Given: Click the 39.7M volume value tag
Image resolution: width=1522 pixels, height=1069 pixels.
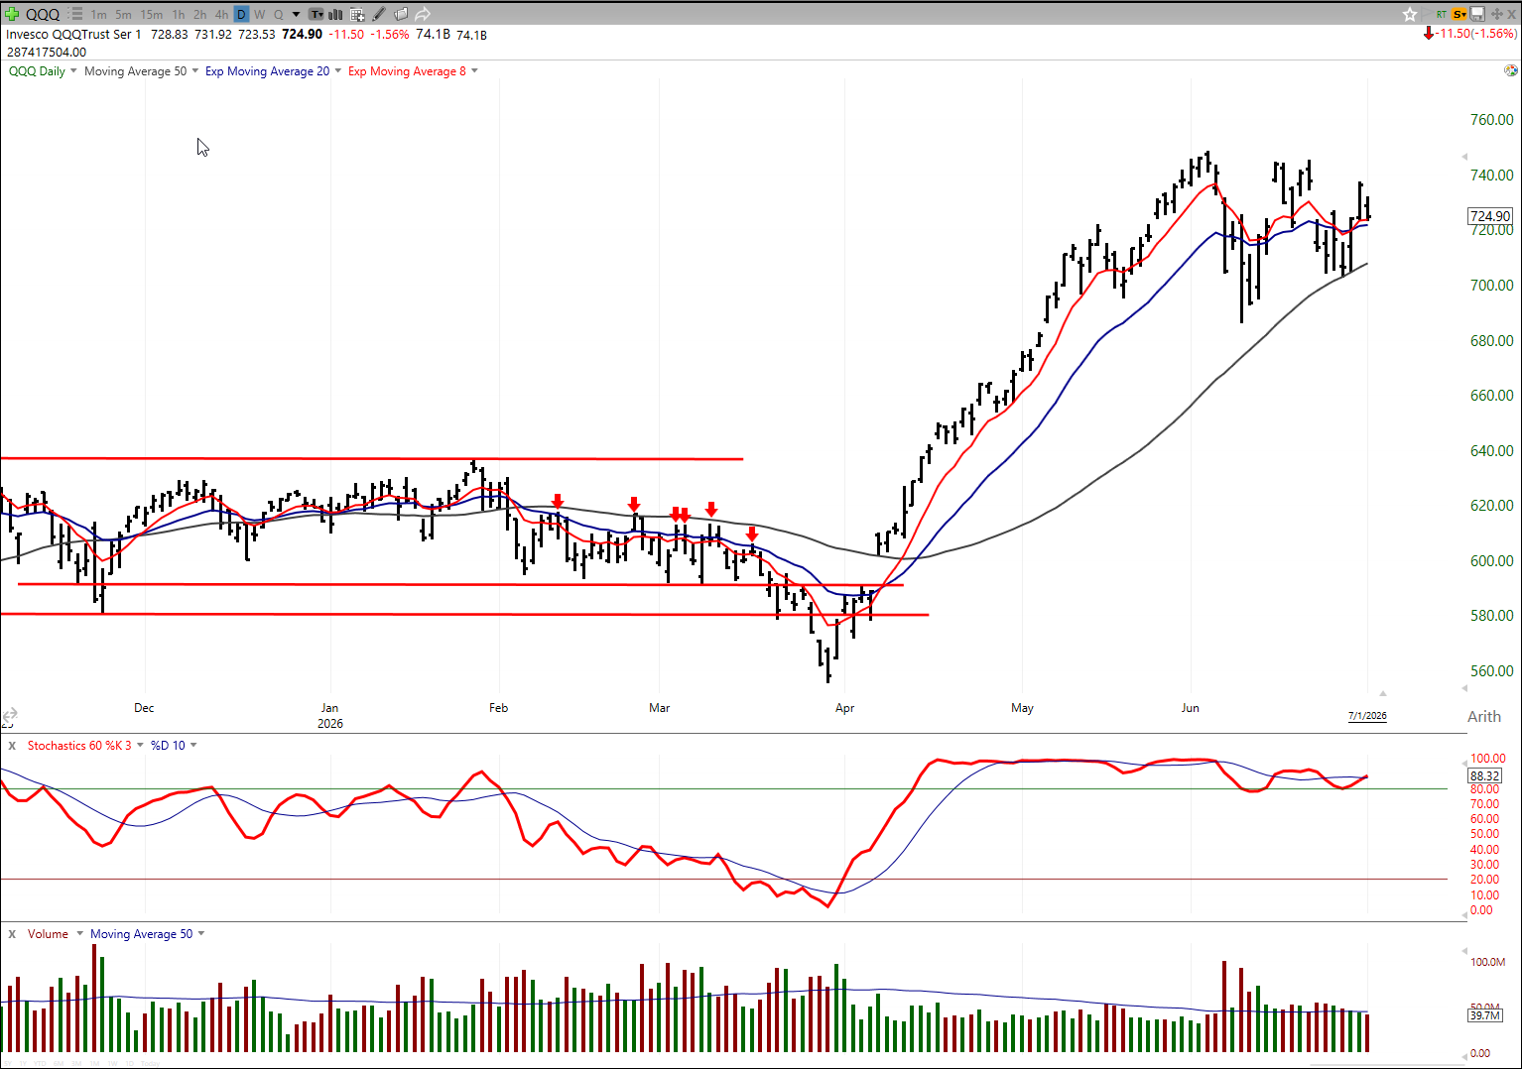Looking at the screenshot, I should pos(1485,1015).
